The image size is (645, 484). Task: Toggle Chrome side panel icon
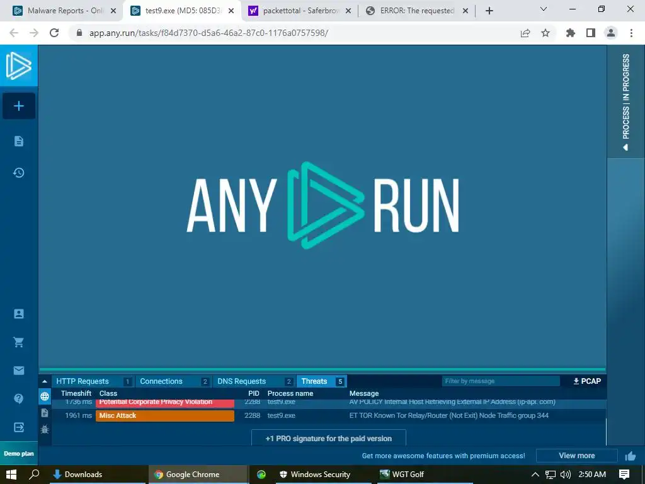click(591, 33)
